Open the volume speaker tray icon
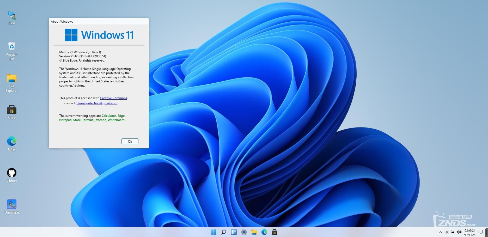This screenshot has width=488, height=237. 459,232
